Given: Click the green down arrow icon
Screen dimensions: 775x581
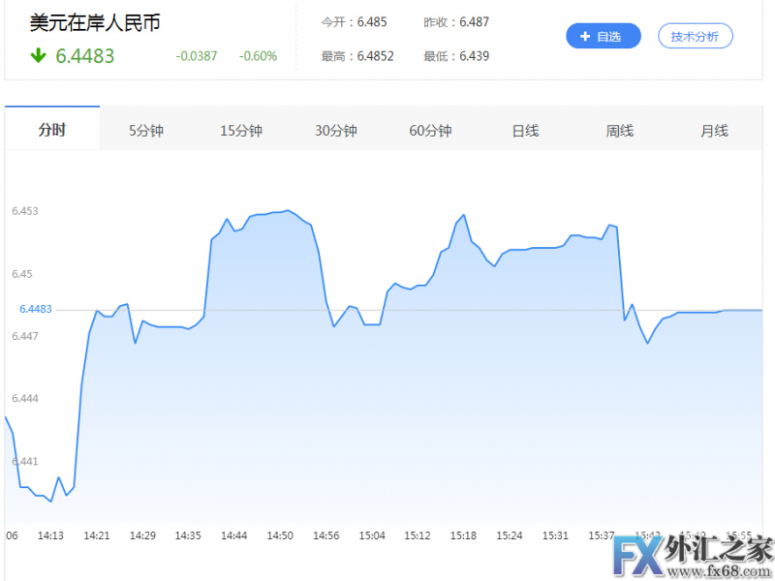Looking at the screenshot, I should point(39,56).
